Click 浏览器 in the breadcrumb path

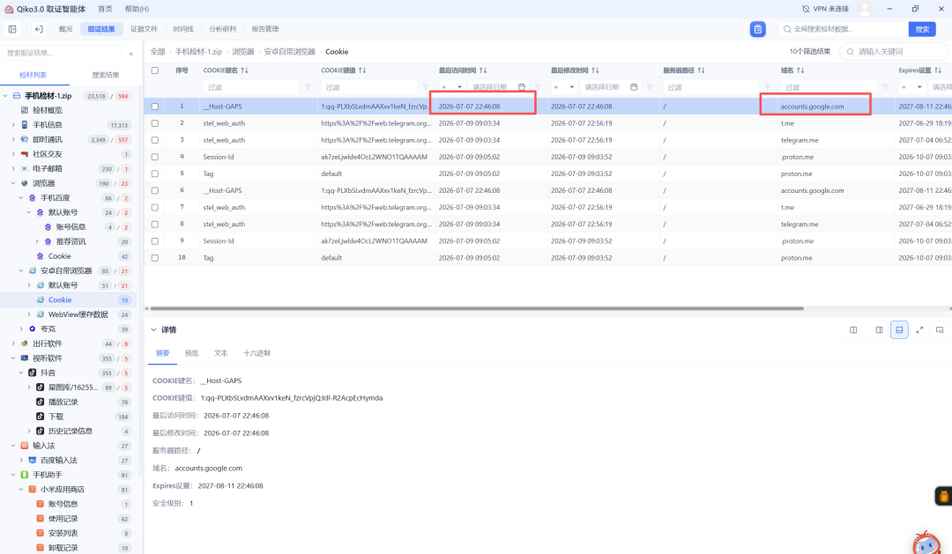[243, 52]
